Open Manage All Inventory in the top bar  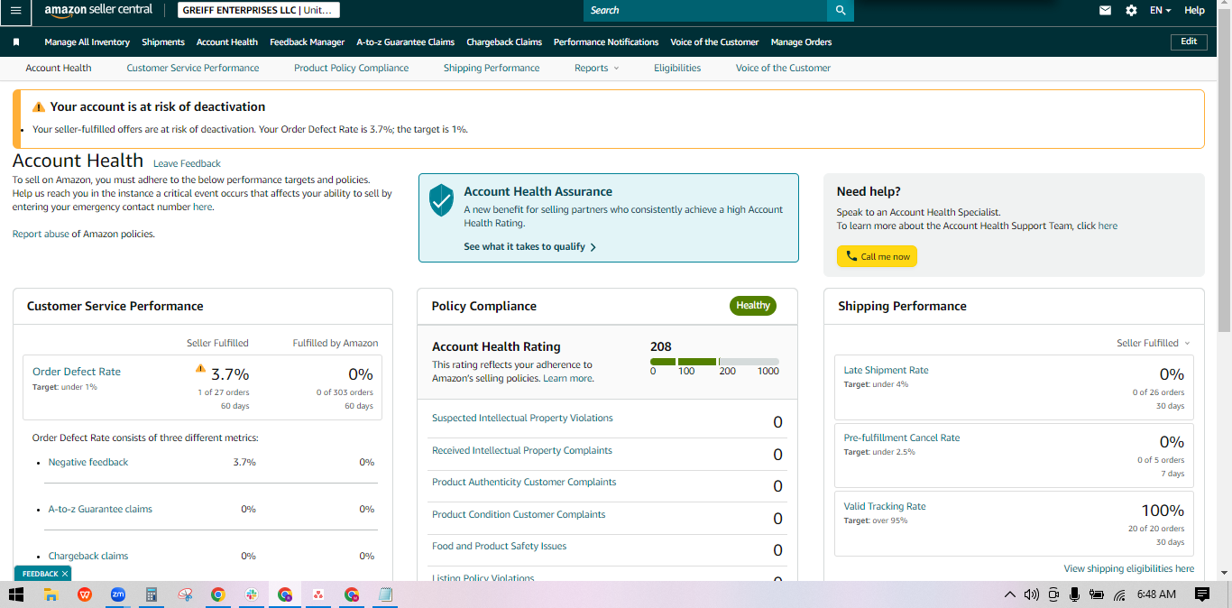(87, 42)
